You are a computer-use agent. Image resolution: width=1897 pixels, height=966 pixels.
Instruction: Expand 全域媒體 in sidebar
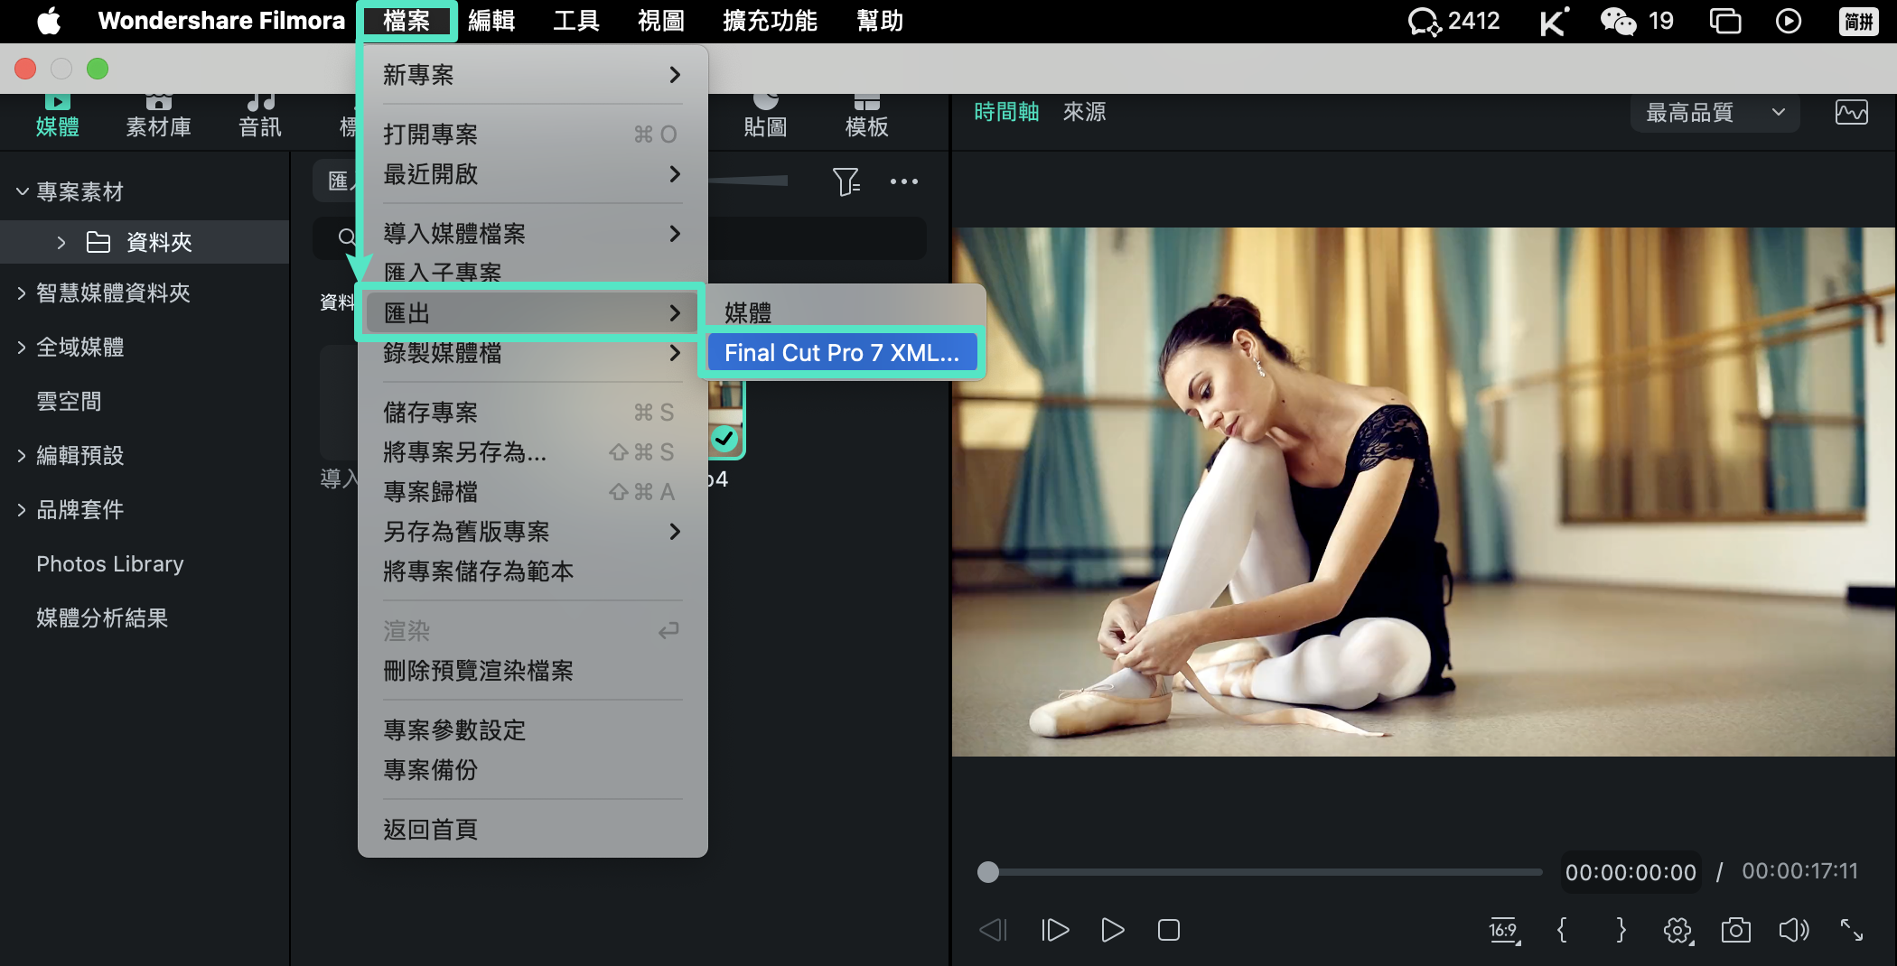coord(22,347)
